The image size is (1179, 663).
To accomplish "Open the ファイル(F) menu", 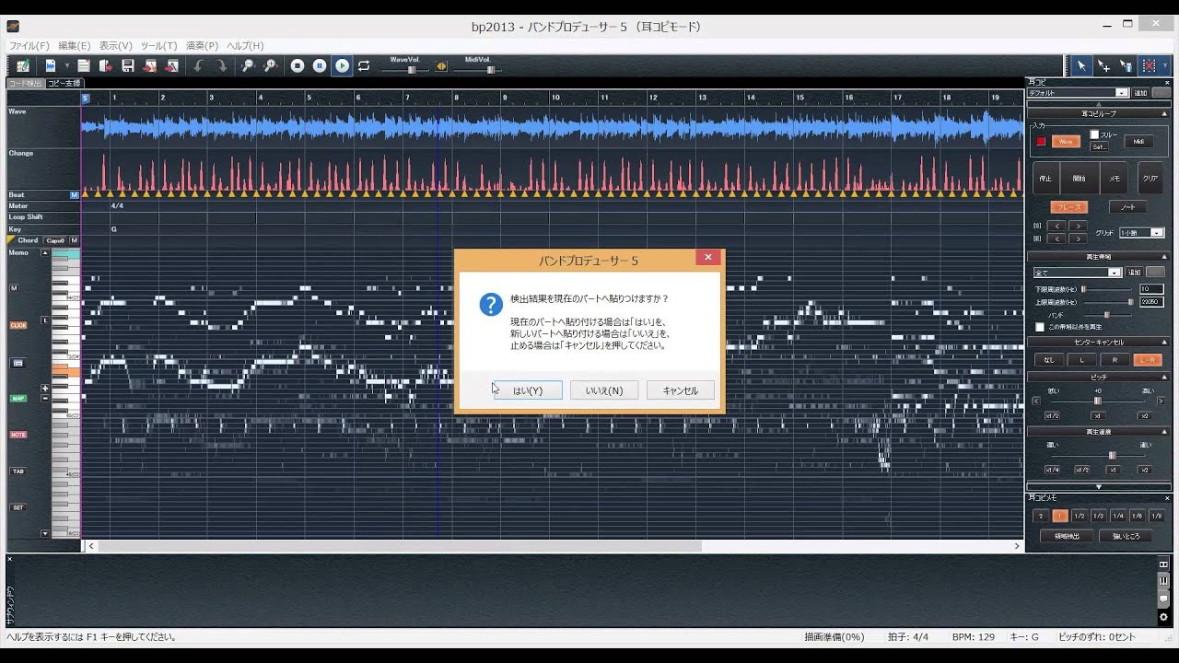I will (29, 45).
